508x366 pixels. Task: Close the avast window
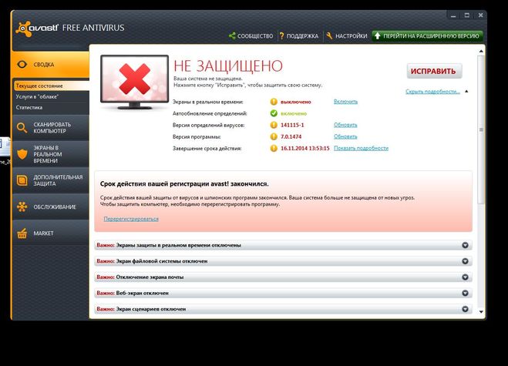480,15
